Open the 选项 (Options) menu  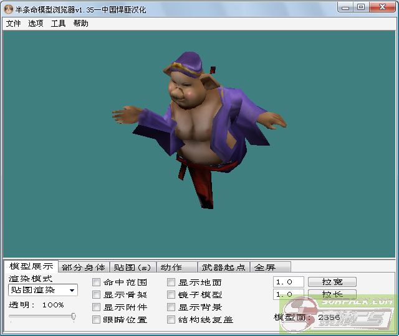[x=36, y=24]
